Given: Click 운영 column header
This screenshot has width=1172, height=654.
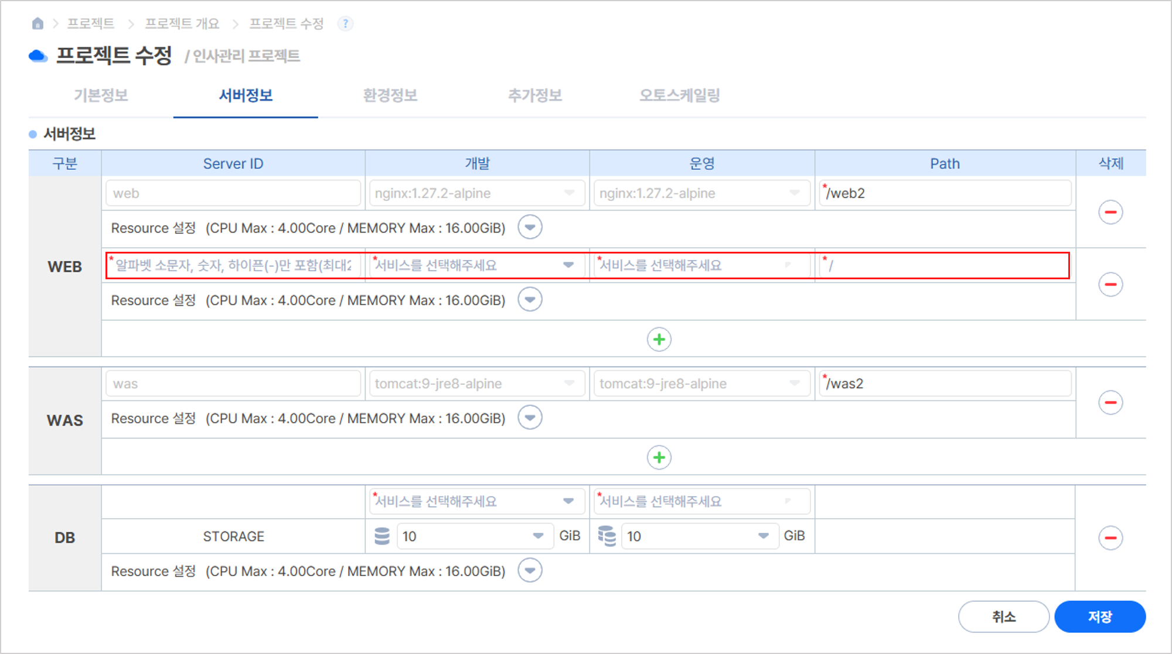Looking at the screenshot, I should click(701, 163).
